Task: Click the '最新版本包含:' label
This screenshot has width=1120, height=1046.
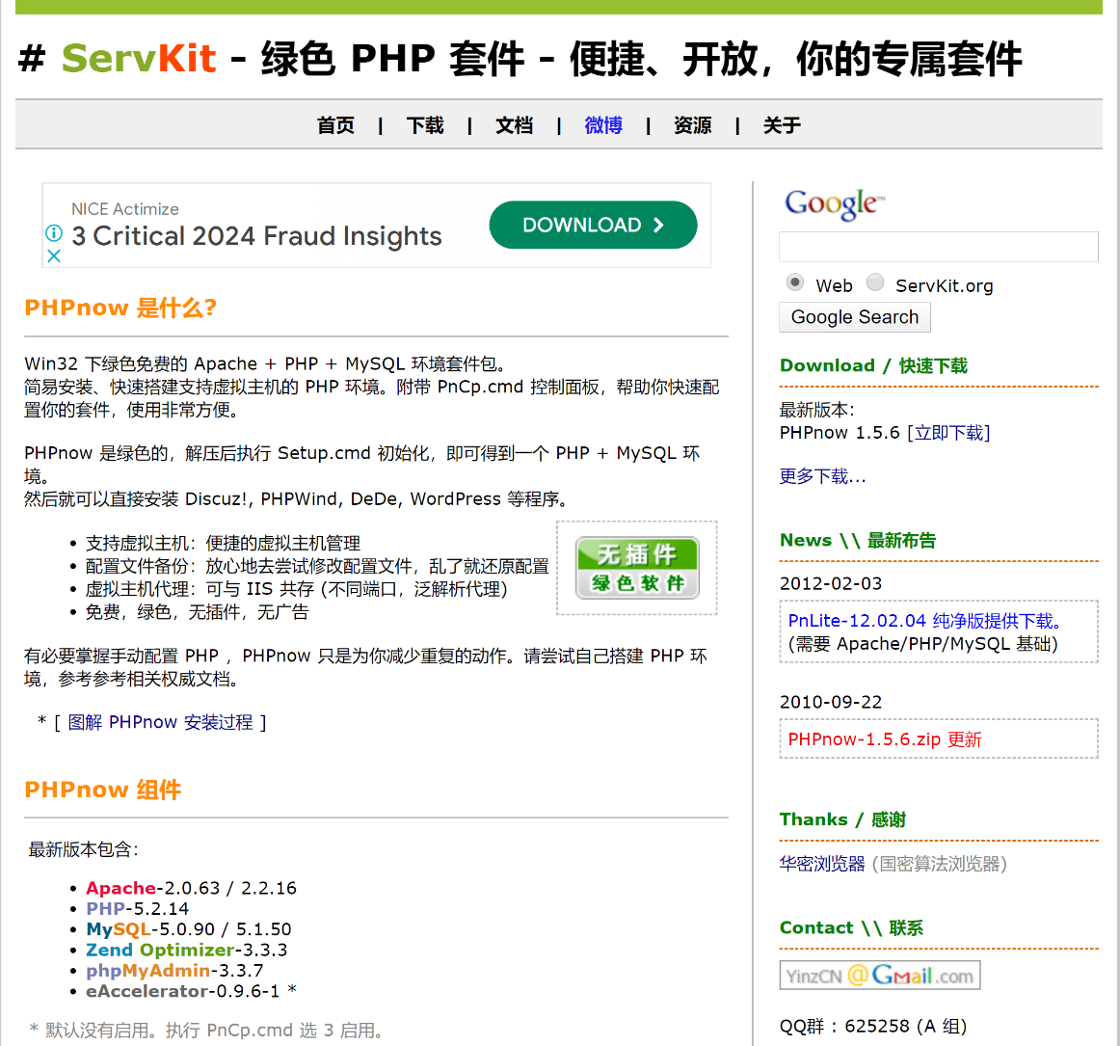Action: pyautogui.click(x=83, y=850)
